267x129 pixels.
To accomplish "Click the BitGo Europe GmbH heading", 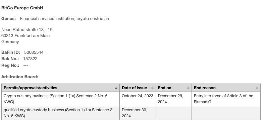I will click(x=22, y=8).
